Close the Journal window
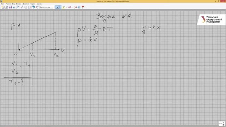 (x=223, y=1)
